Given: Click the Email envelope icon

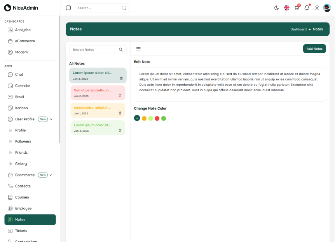Looking at the screenshot, I should [x=10, y=97].
